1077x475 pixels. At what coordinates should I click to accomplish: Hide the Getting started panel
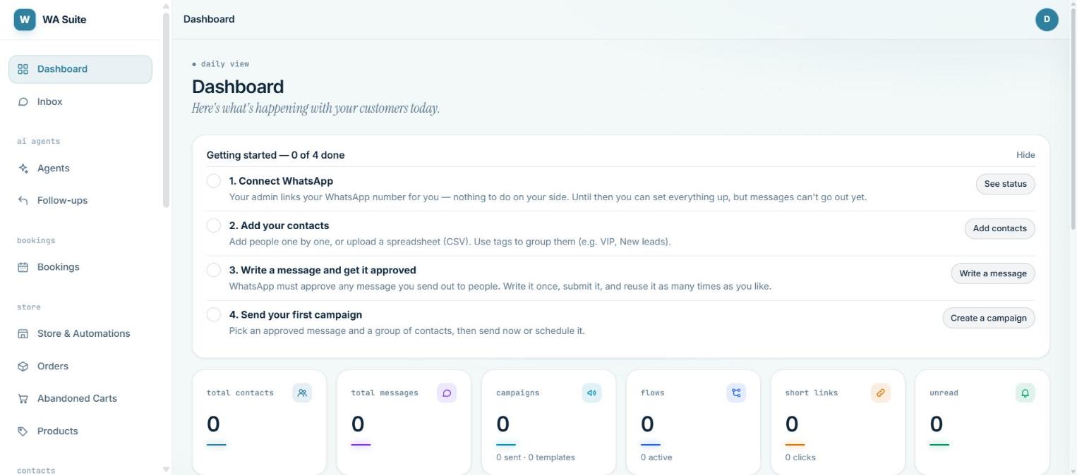[x=1025, y=155]
